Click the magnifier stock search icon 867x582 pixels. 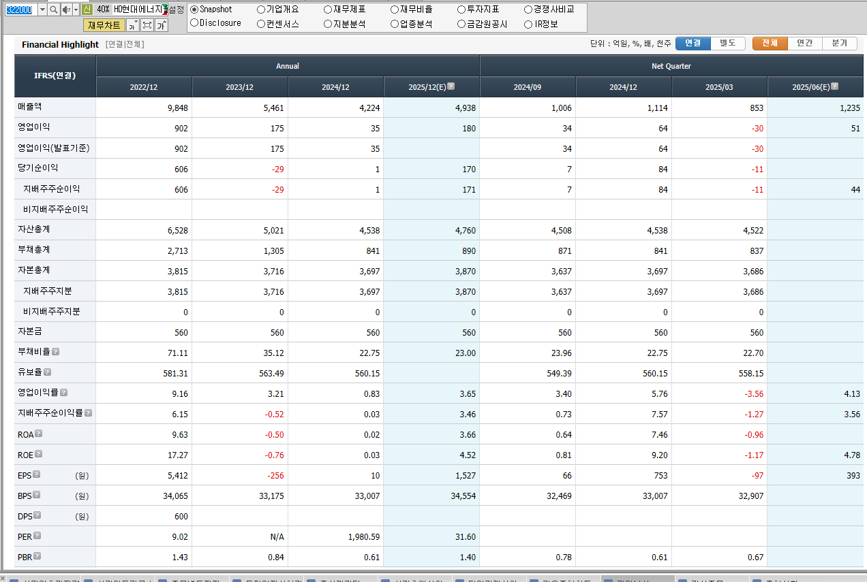pyautogui.click(x=54, y=10)
